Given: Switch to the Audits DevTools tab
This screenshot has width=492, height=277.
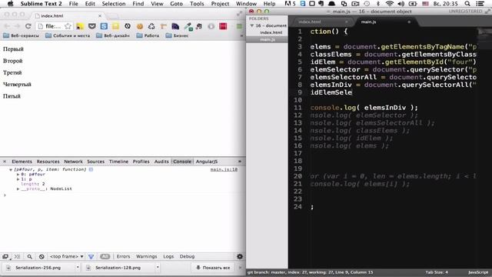Looking at the screenshot, I should [x=161, y=162].
